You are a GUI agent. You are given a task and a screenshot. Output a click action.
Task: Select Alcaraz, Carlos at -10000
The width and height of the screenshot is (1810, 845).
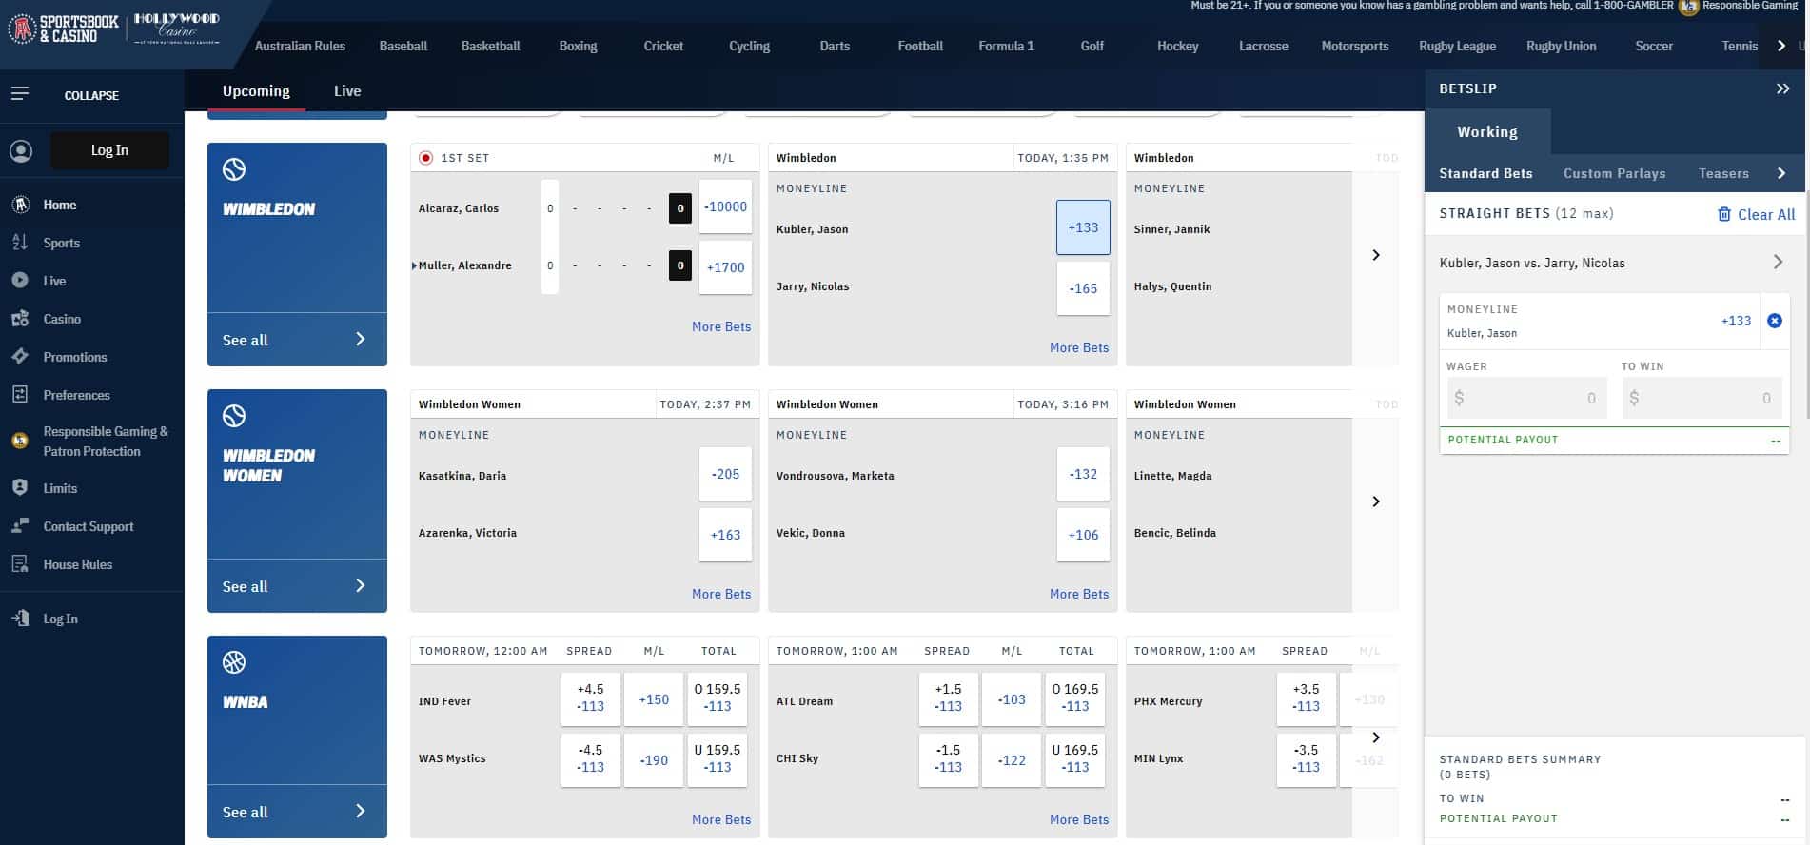tap(725, 206)
